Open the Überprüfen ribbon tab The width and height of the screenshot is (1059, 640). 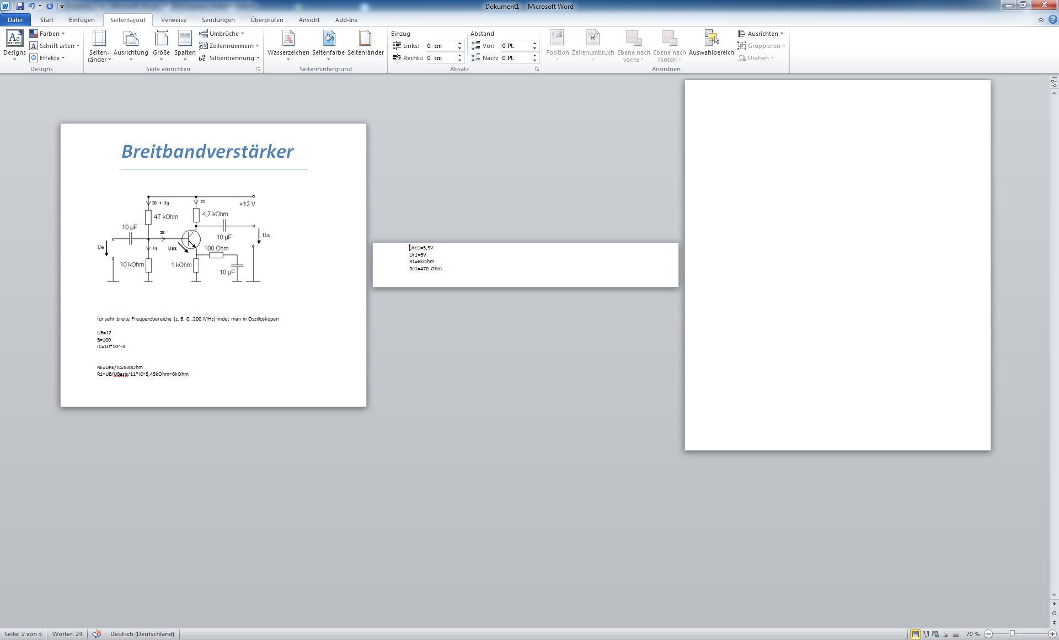click(266, 20)
